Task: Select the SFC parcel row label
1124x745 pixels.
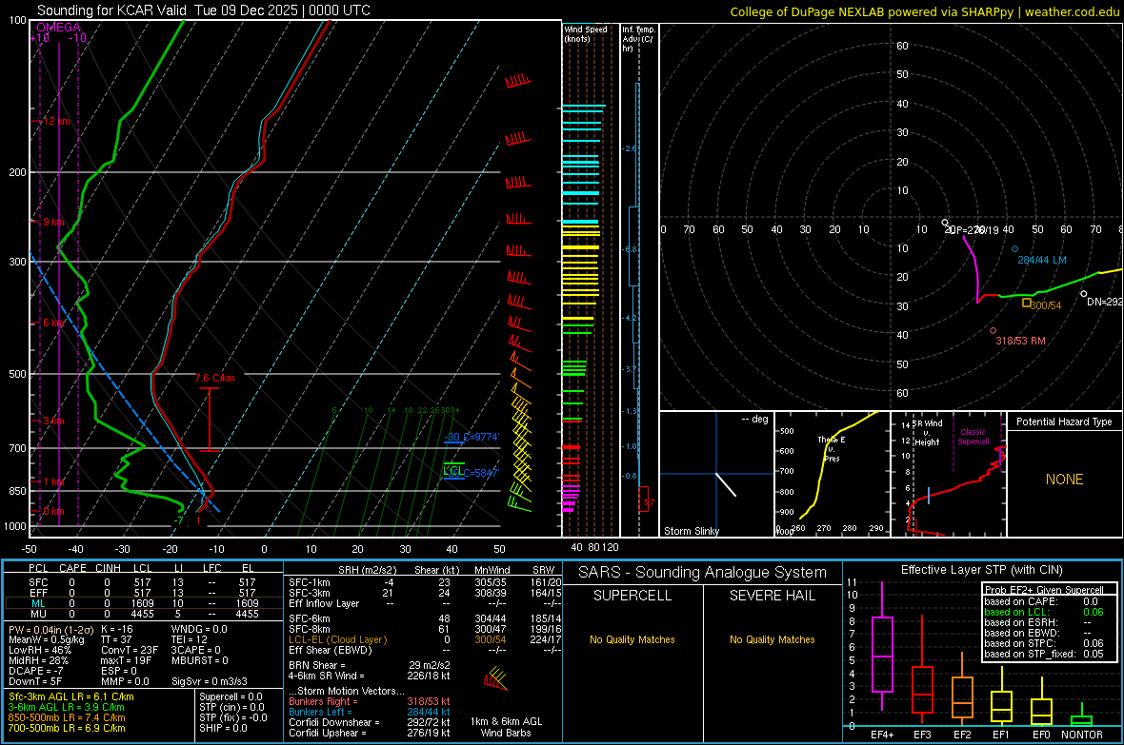Action: (x=38, y=583)
